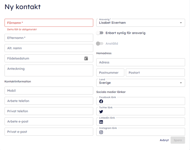Focus the Mobil phone field
Image resolution: width=190 pixels, height=150 pixels.
[49, 91]
